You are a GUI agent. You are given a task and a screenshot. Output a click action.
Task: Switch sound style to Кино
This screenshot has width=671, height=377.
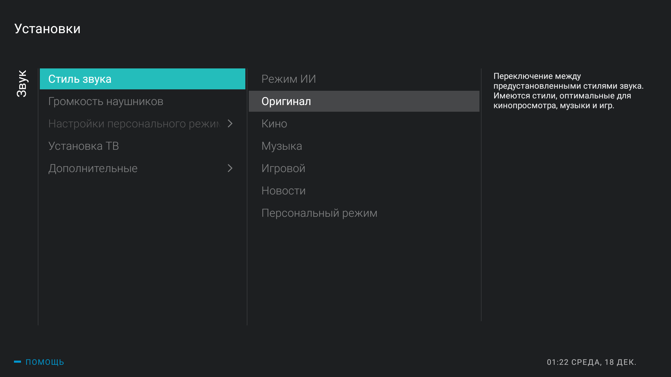[x=274, y=124]
